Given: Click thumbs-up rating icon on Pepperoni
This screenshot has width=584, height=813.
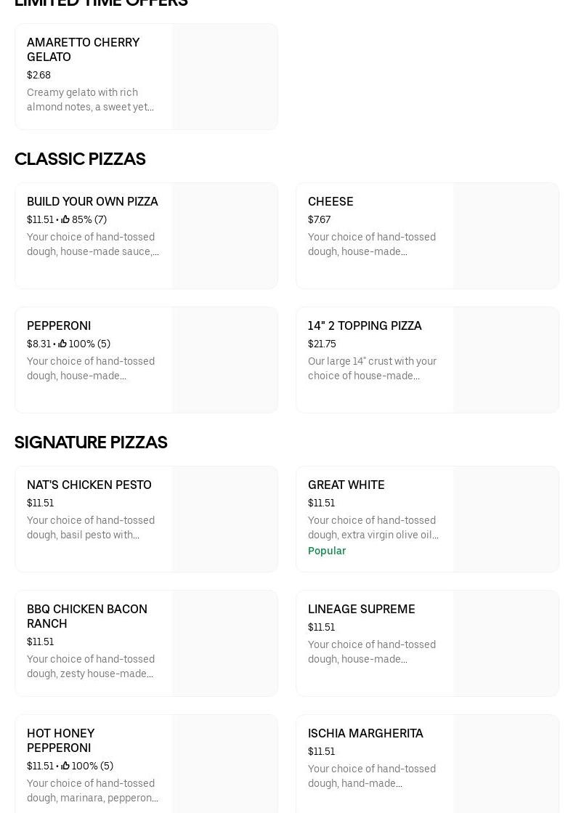Looking at the screenshot, I should pyautogui.click(x=62, y=344).
